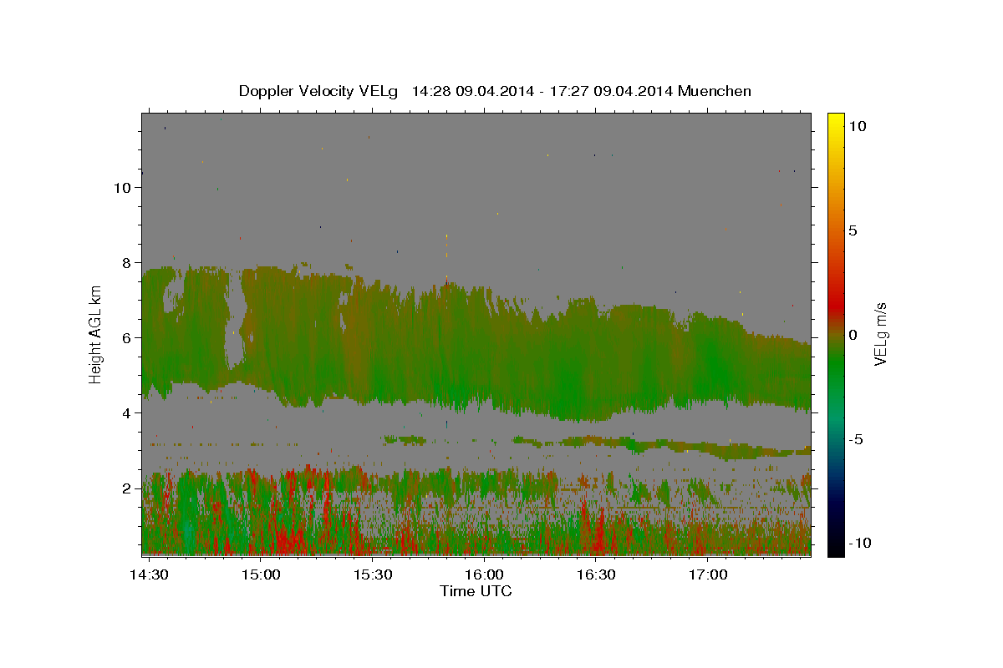Screen dimensions: 1003x668
Task: Click the 16:00 time tick label
Action: [484, 575]
